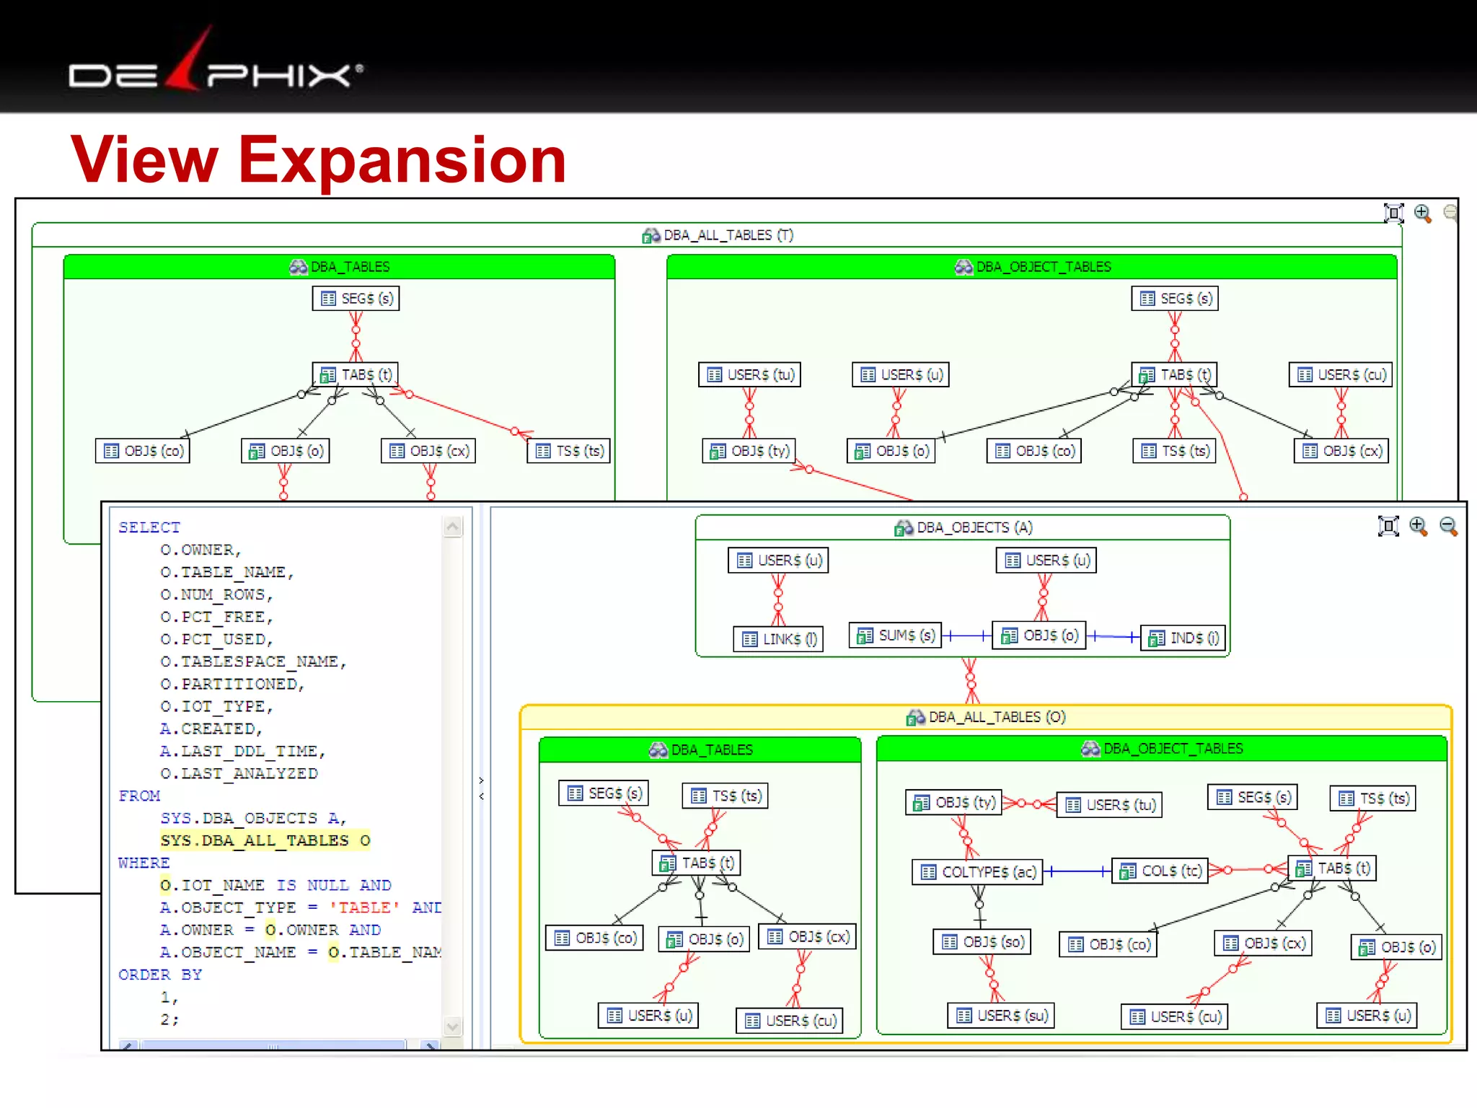Click fit-to-window icon in the upper diagram
This screenshot has width=1477, height=1108.
pos(1393,213)
